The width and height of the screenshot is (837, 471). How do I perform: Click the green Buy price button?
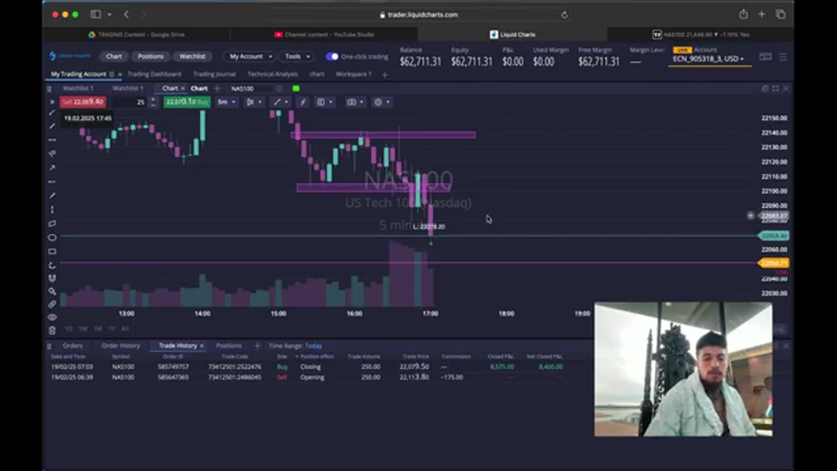[187, 102]
